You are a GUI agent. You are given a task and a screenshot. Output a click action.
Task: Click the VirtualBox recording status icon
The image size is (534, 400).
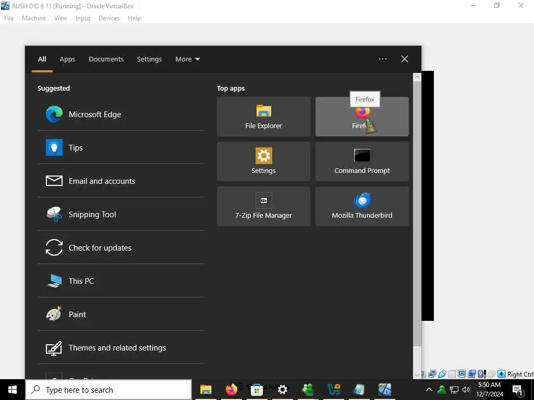click(x=471, y=374)
